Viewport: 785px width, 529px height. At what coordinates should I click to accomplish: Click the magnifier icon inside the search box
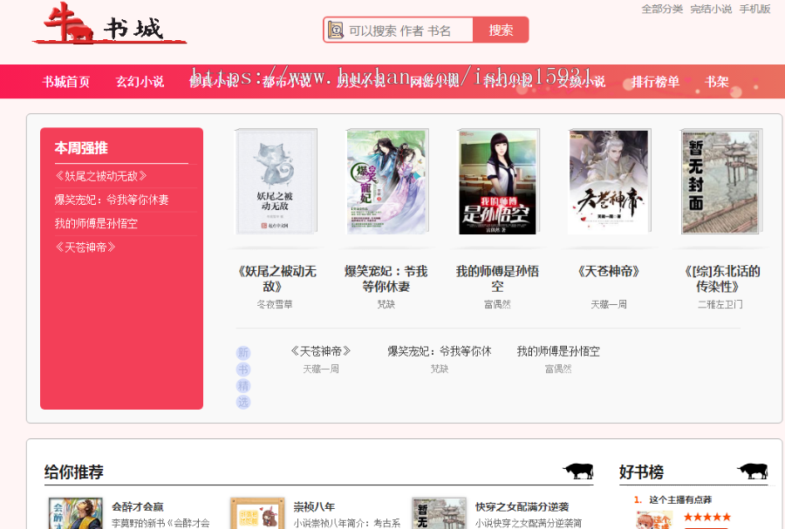(x=337, y=29)
